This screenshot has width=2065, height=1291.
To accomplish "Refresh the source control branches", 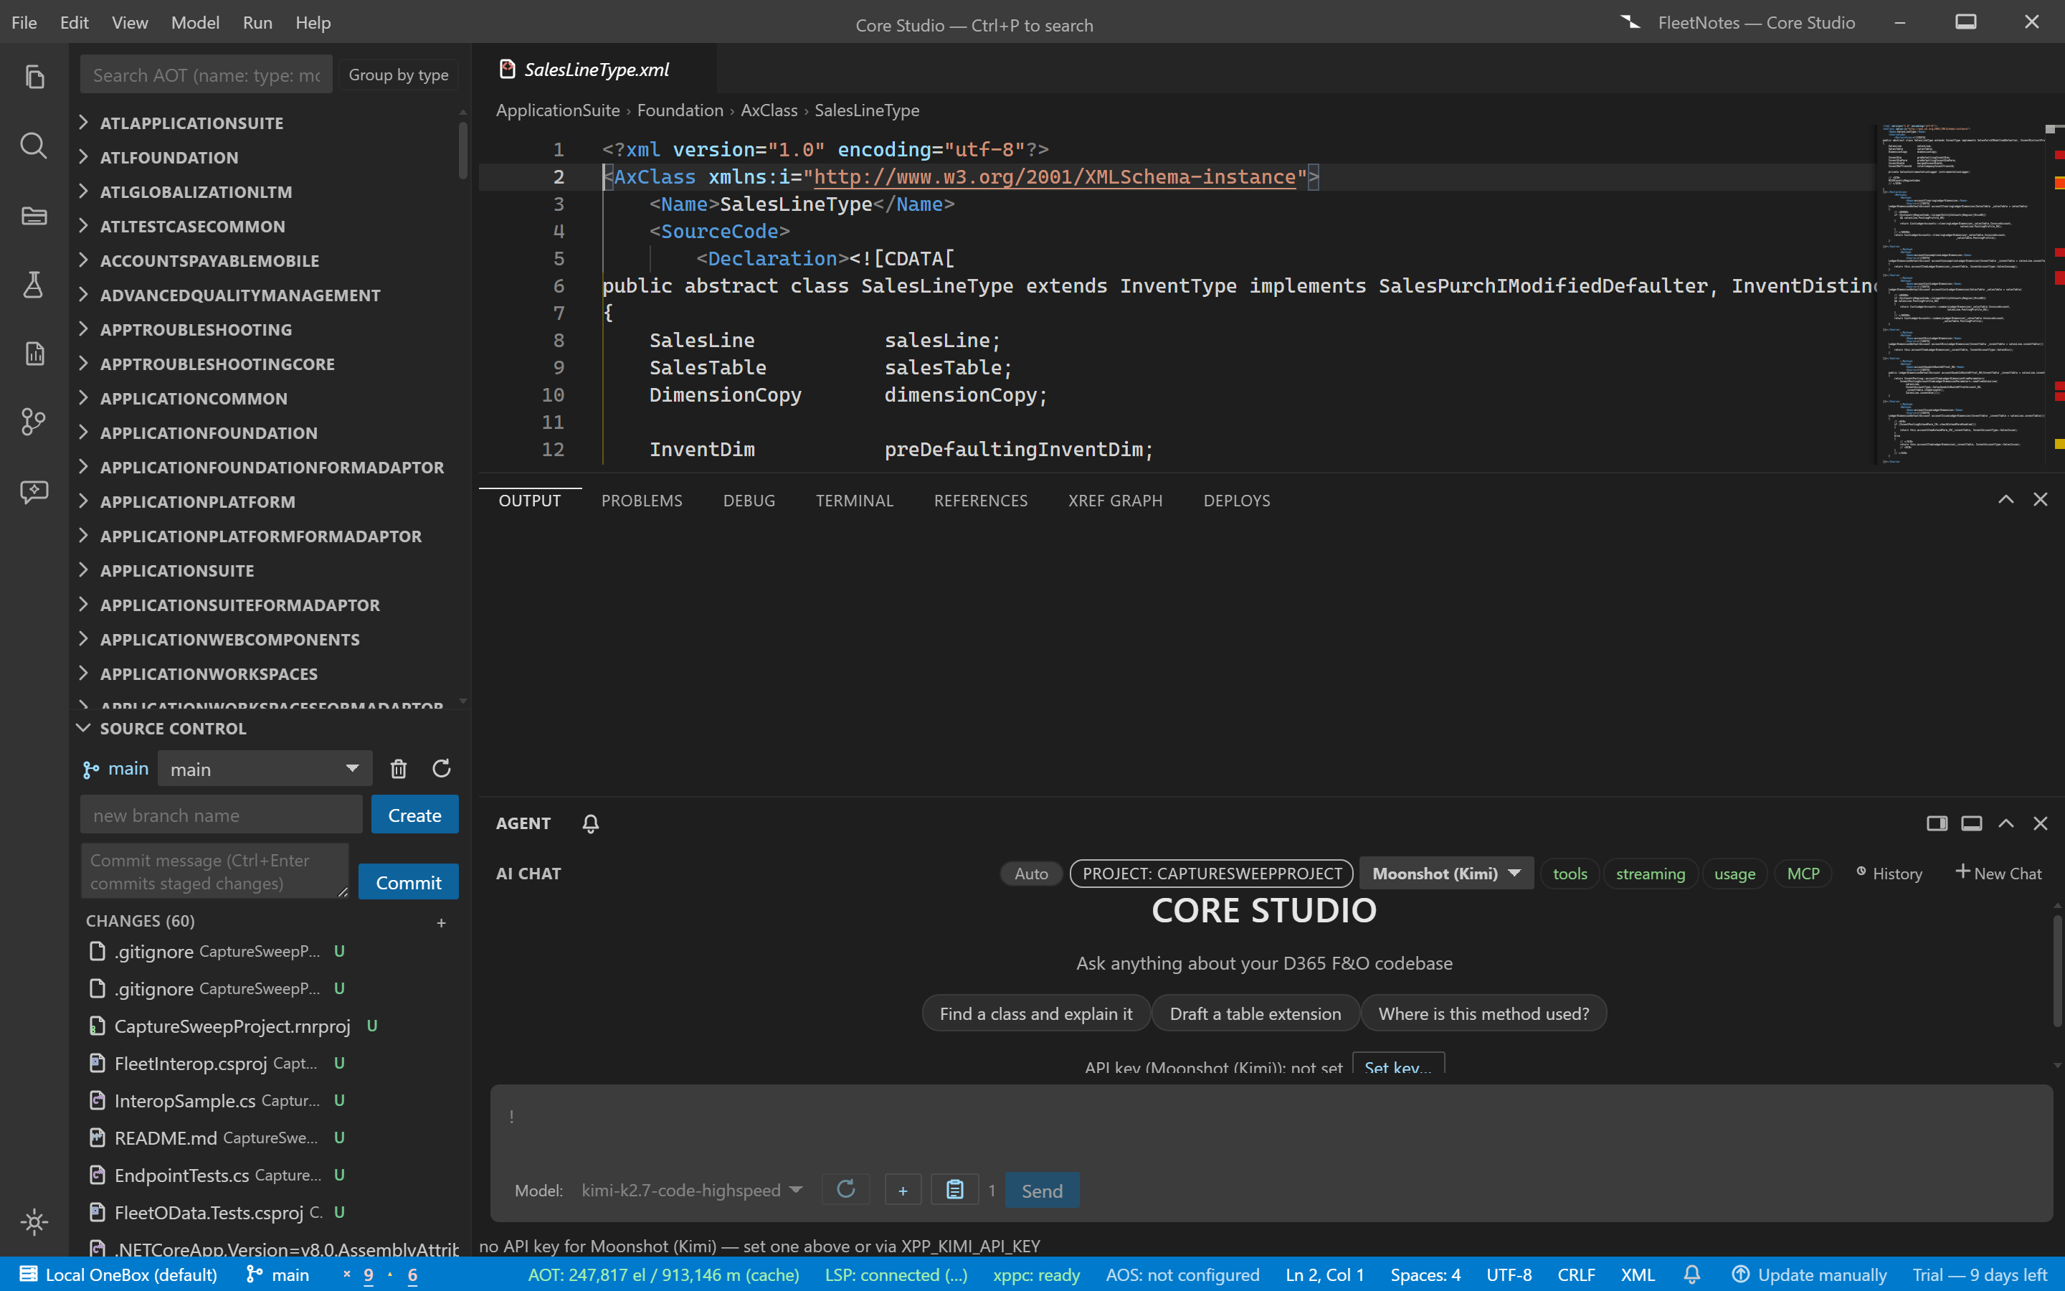I will pos(441,768).
